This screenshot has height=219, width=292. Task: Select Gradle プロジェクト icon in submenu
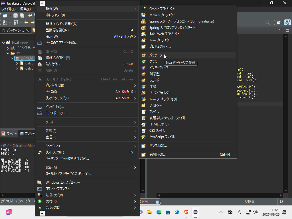point(143,9)
